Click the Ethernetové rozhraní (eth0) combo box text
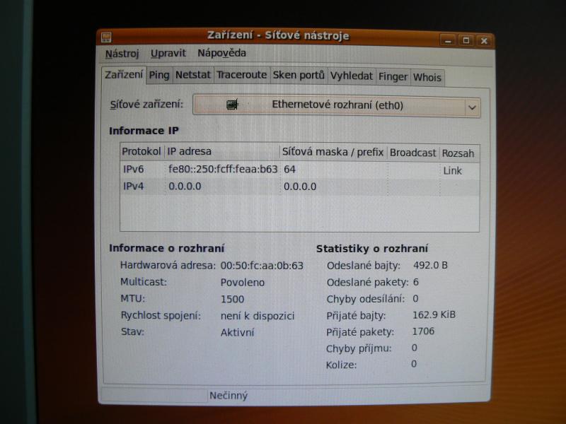Viewport: 566px width, 424px height. (337, 105)
